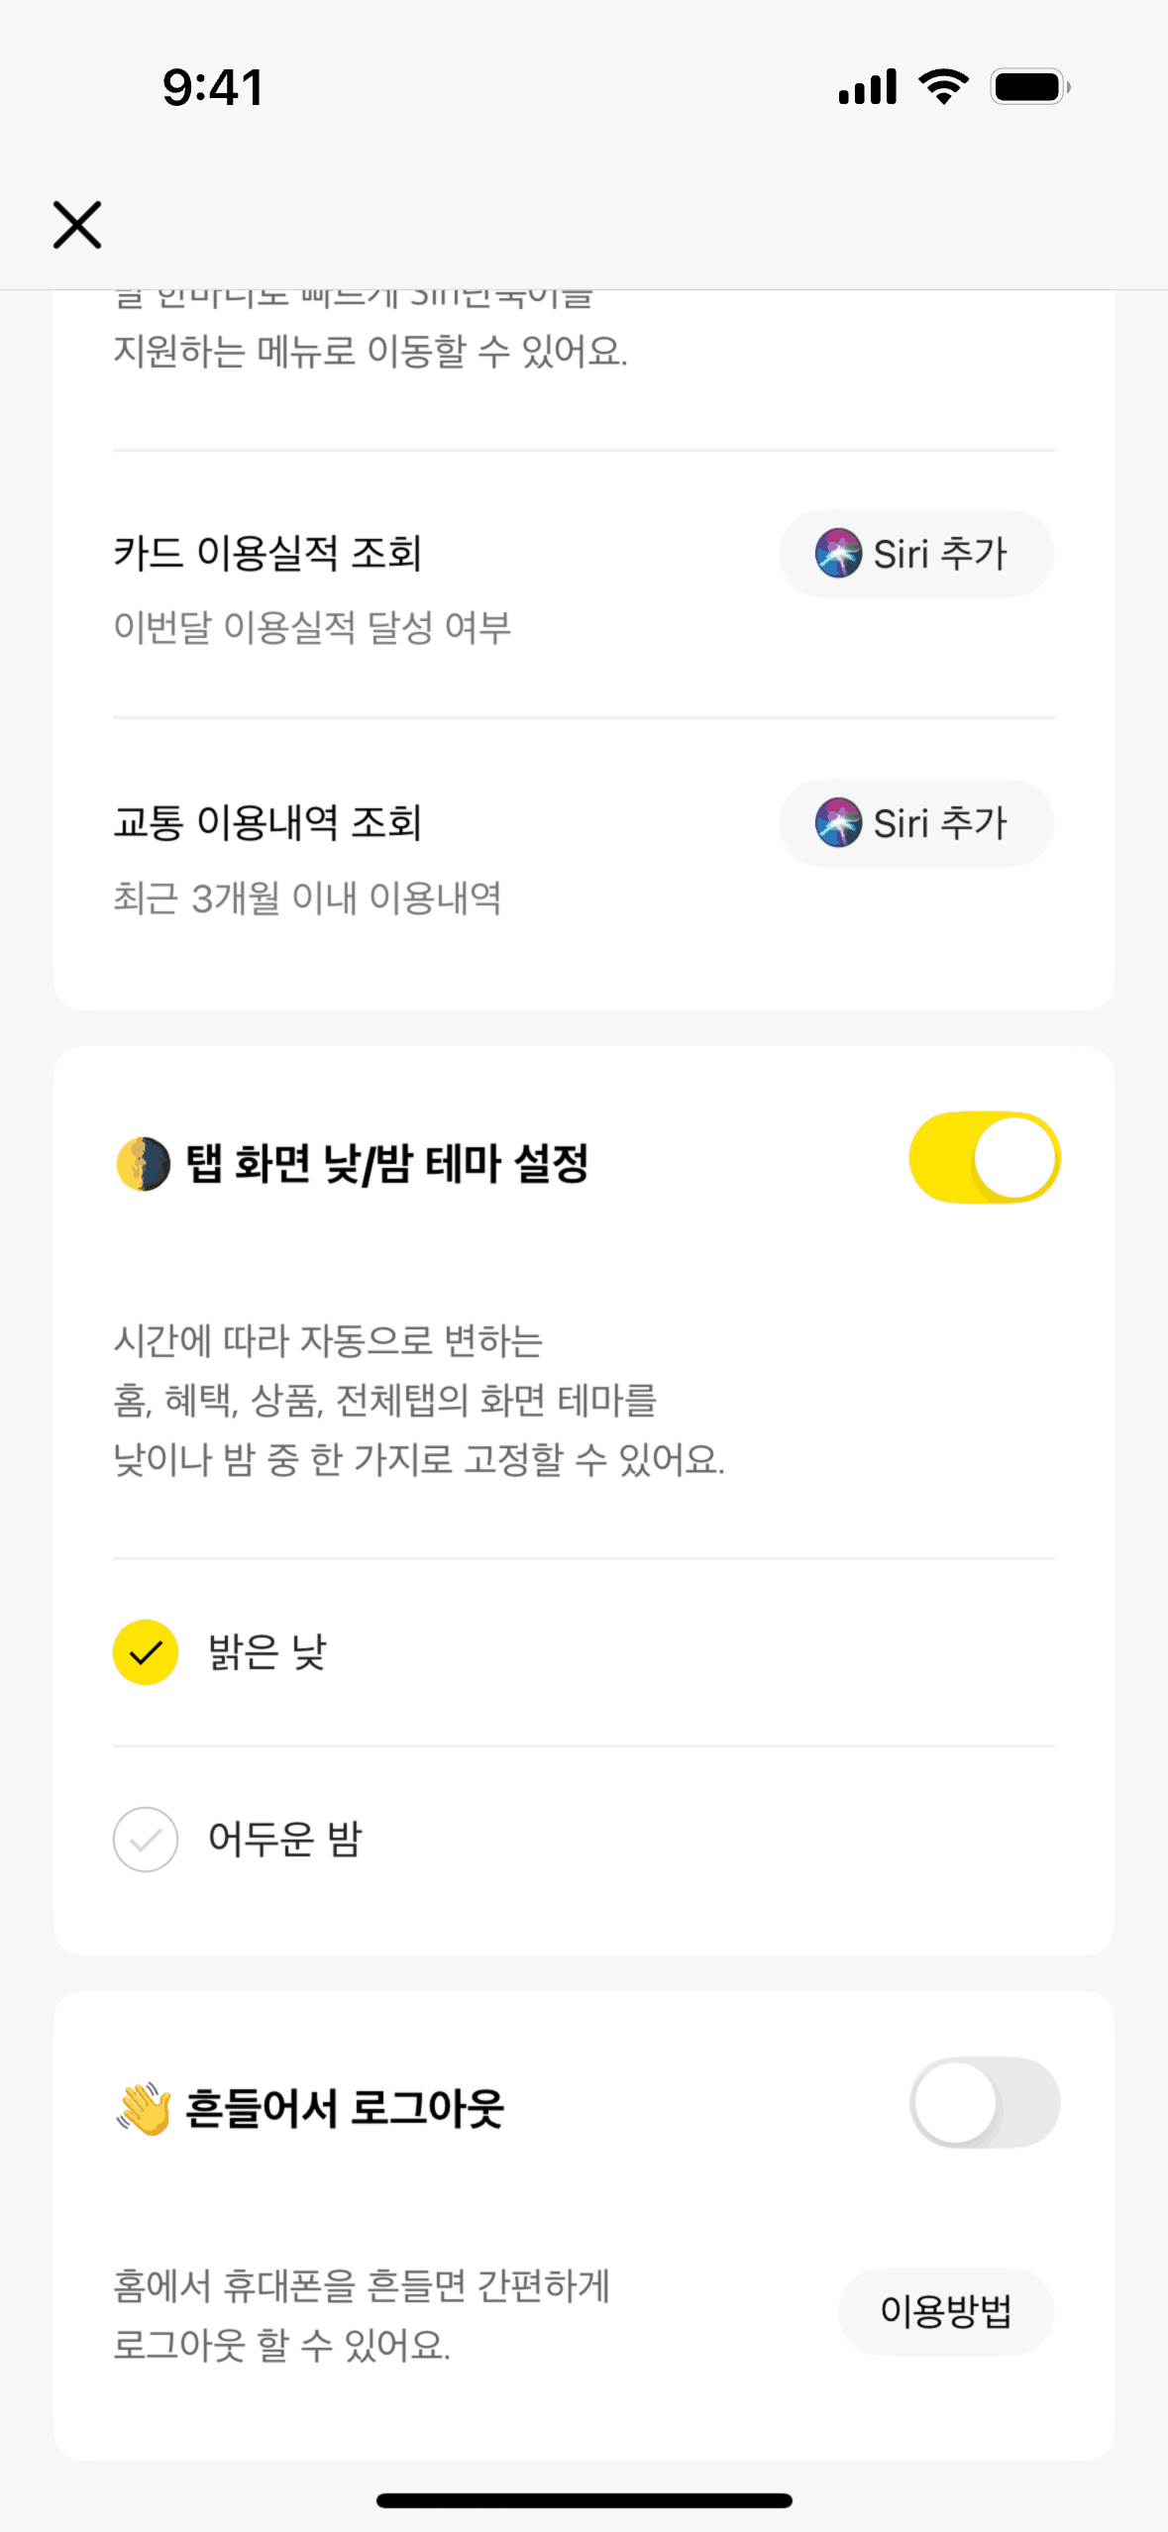The width and height of the screenshot is (1168, 2532).
Task: Enable the 흔들어서 로그아웃 toggle
Action: click(x=984, y=2102)
